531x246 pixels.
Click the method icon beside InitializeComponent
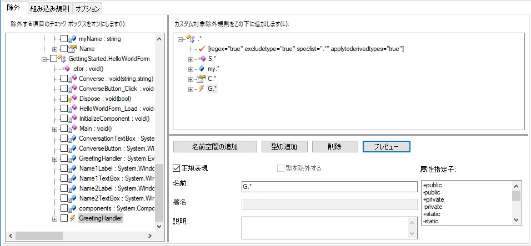coord(73,119)
